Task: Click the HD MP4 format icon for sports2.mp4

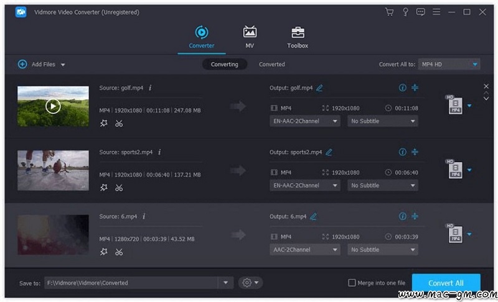Action: tap(454, 169)
